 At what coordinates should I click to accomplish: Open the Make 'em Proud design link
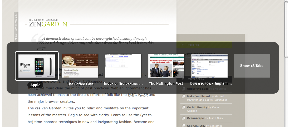pos(198,96)
